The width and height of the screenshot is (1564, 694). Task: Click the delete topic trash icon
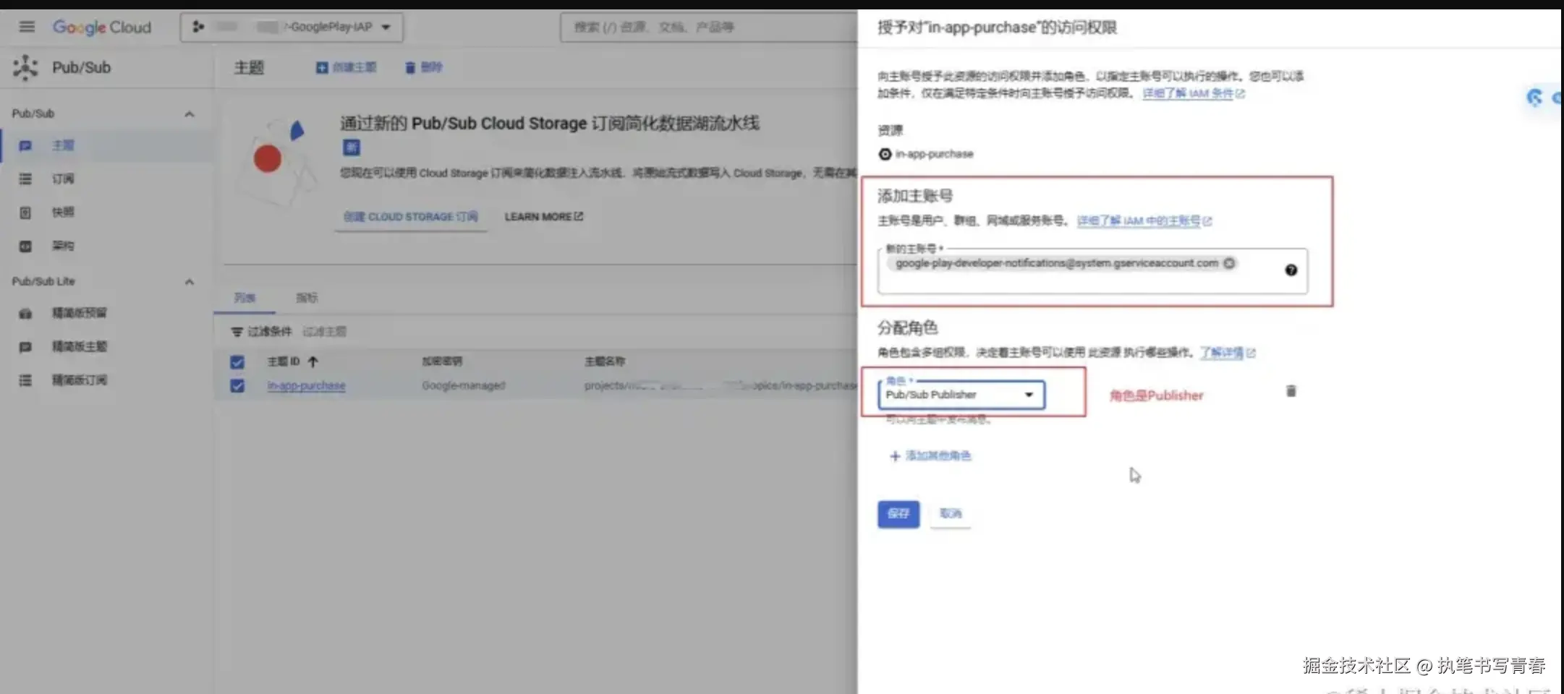[411, 67]
